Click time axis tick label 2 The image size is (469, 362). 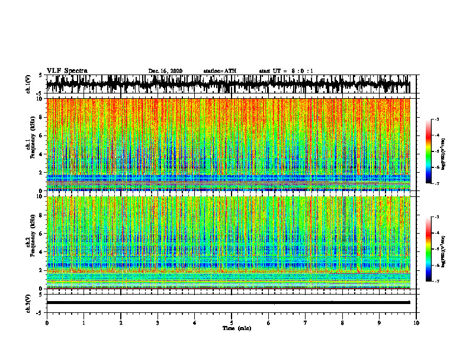[x=121, y=323]
